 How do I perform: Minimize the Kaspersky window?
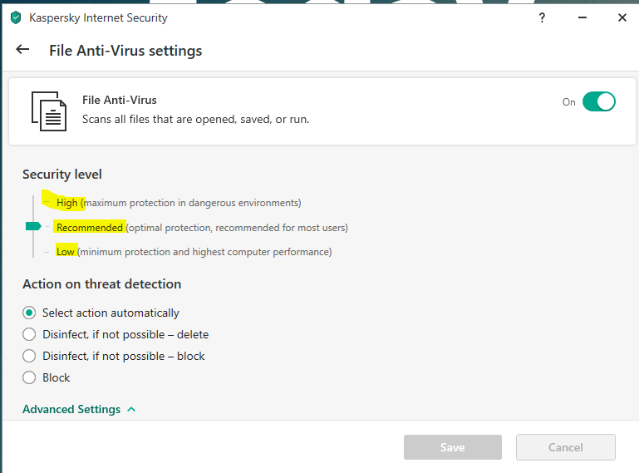[582, 17]
